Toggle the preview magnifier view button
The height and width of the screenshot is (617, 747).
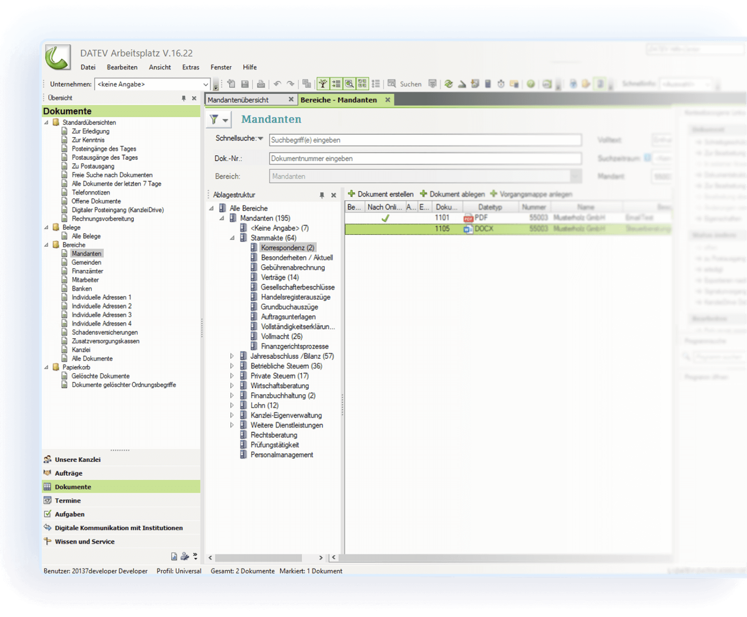[349, 84]
